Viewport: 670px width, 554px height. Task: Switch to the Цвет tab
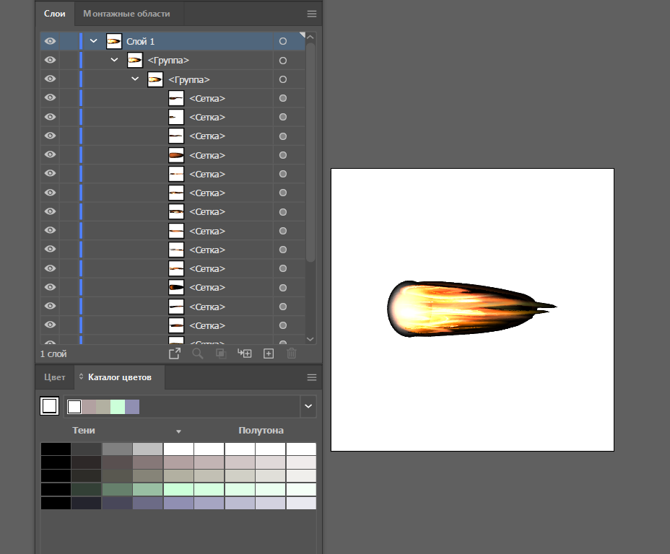coord(54,377)
